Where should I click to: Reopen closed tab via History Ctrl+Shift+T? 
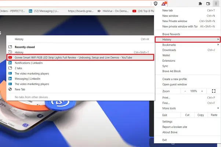click(80, 52)
